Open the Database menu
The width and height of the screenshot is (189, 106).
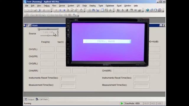[110, 6]
